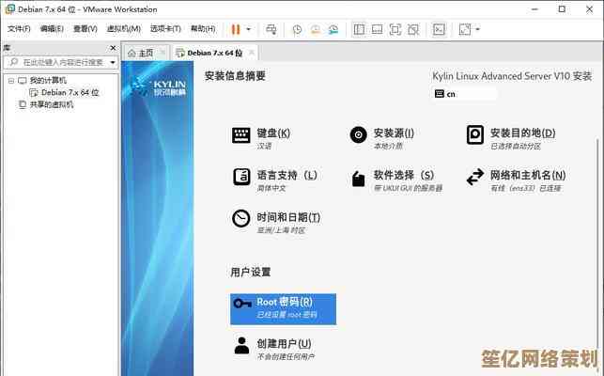
Task: Click the create user (创建用户) person icon
Action: pyautogui.click(x=241, y=345)
